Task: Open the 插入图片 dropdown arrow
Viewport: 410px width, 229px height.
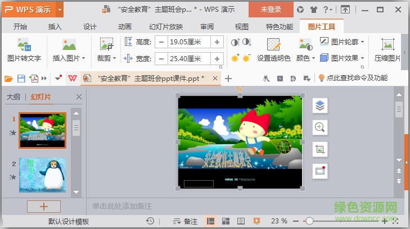Action: tap(84, 58)
